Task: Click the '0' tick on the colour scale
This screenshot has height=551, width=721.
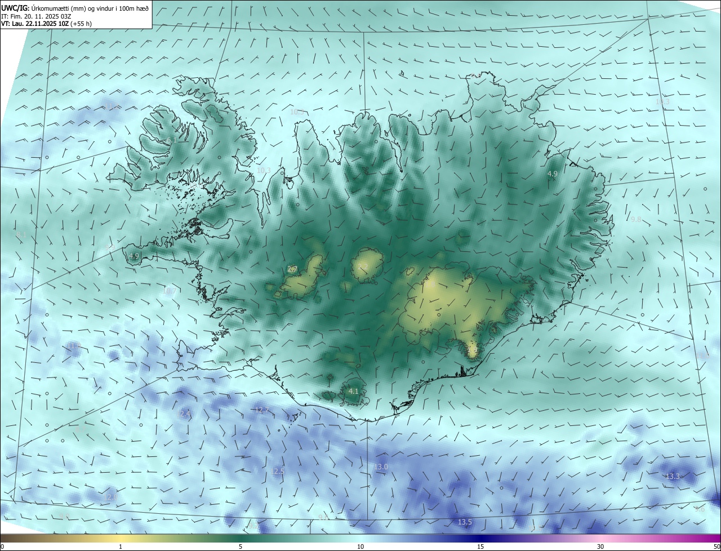Action: pos(2,546)
